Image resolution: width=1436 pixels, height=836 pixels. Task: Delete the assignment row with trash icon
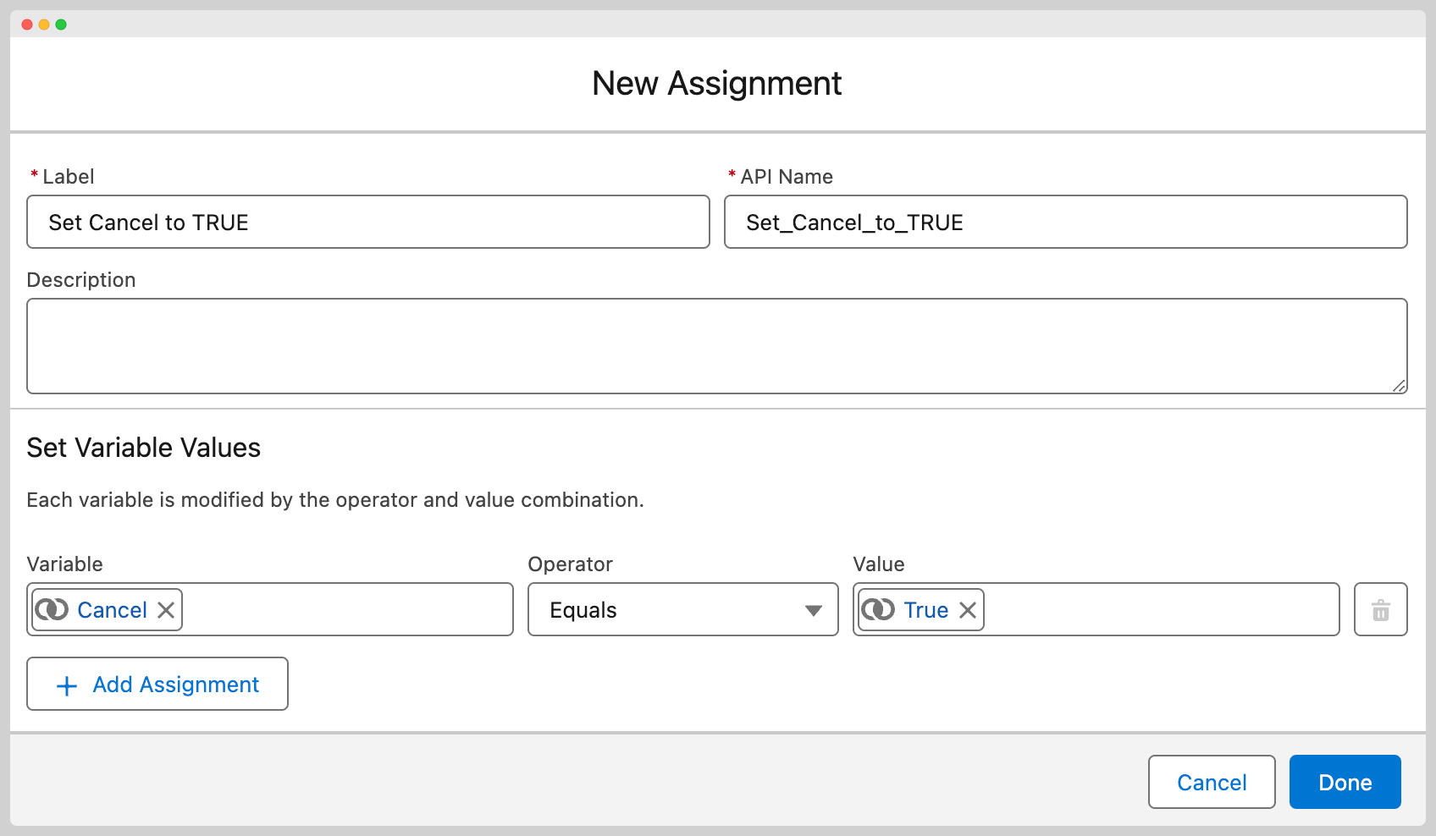pos(1380,610)
